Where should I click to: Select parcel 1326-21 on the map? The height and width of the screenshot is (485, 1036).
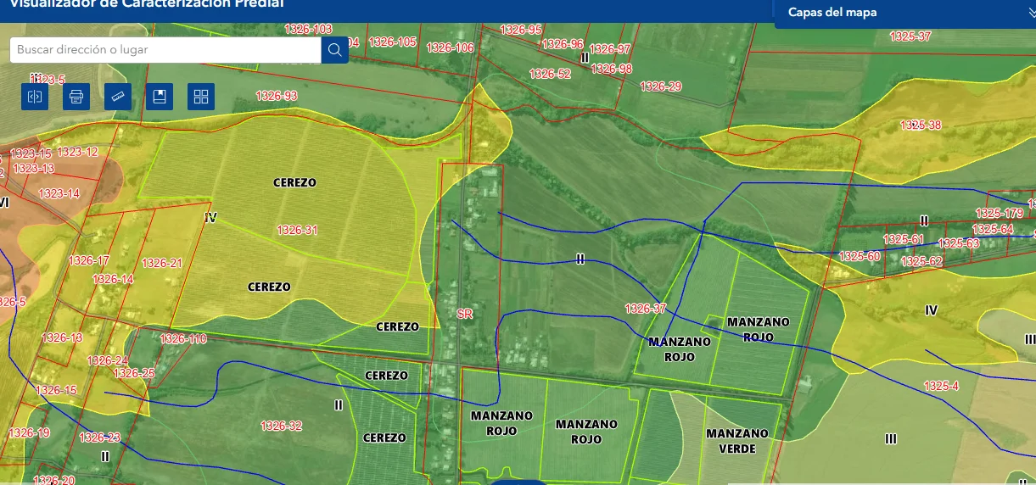(161, 264)
